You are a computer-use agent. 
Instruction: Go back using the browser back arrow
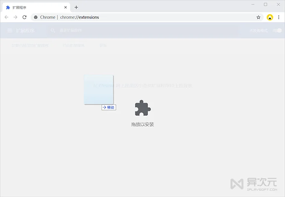7,17
